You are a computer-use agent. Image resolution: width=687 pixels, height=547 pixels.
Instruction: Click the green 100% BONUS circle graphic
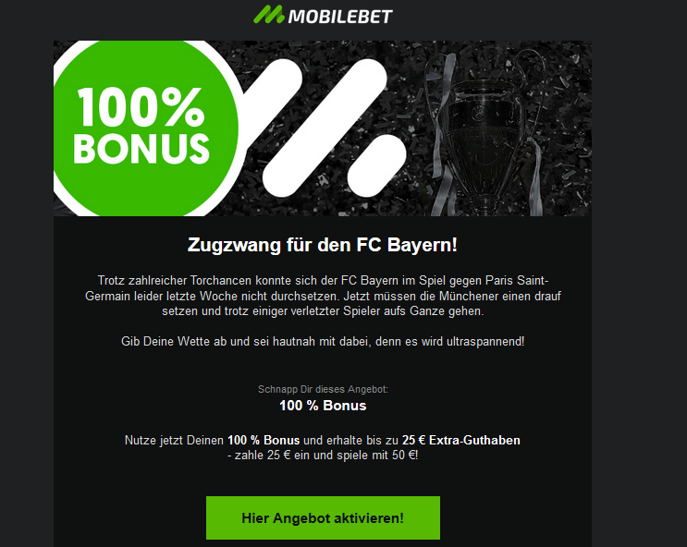pyautogui.click(x=146, y=128)
